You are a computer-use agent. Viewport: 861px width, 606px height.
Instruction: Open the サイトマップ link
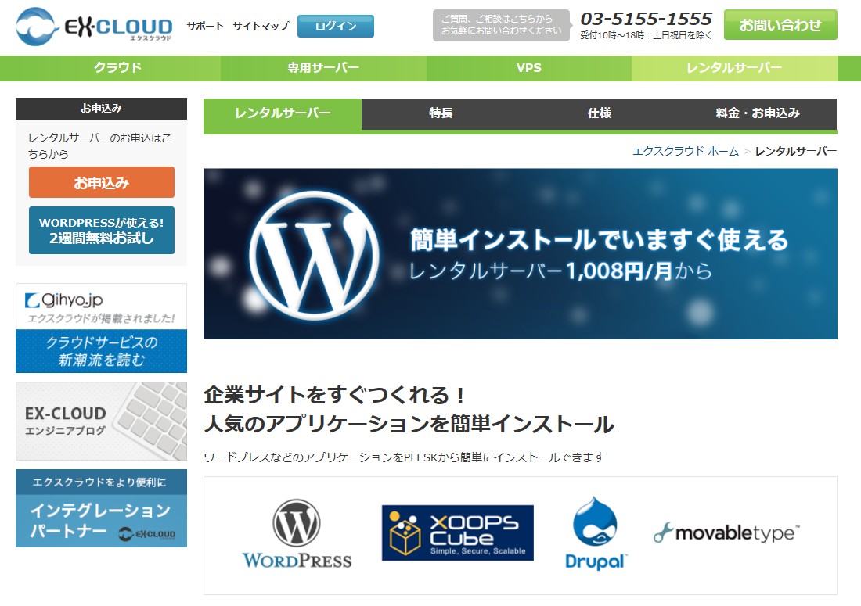pyautogui.click(x=261, y=27)
